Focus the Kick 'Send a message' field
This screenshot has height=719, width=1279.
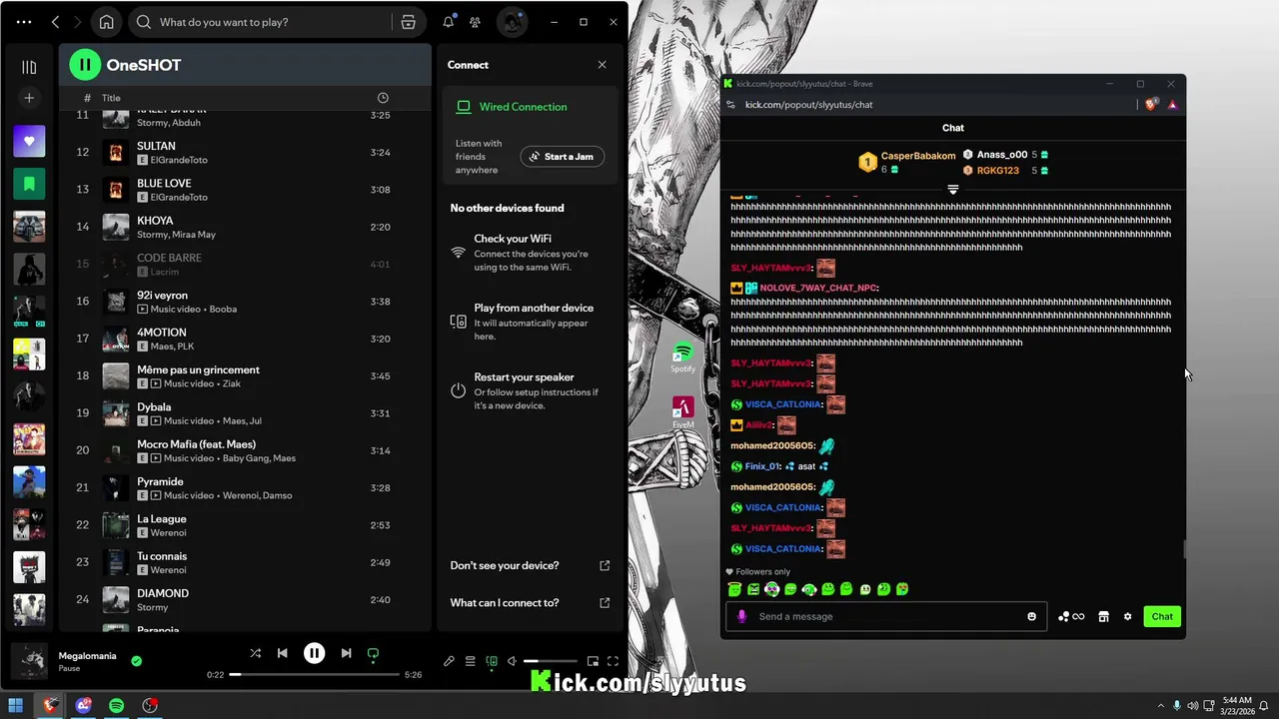coord(886,616)
